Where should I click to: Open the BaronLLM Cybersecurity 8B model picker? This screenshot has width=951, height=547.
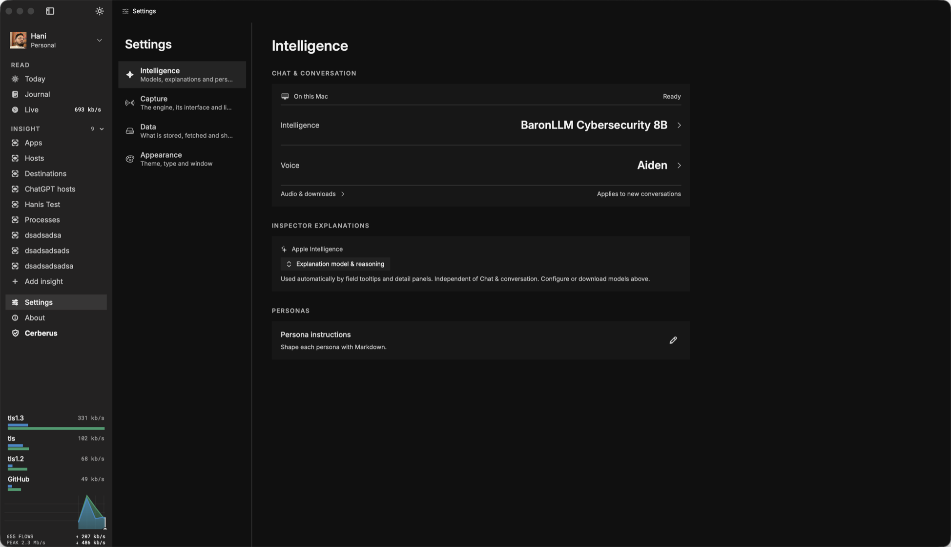[x=481, y=125]
